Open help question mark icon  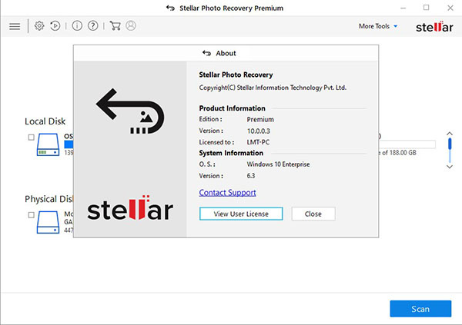tap(93, 26)
